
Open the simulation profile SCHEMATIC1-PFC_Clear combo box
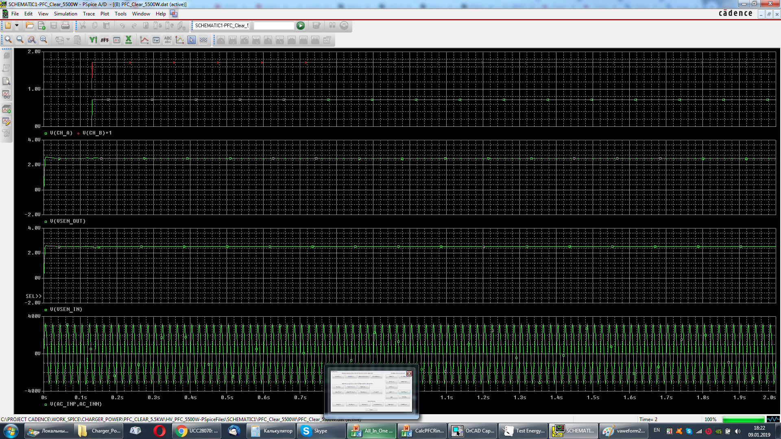pos(222,26)
